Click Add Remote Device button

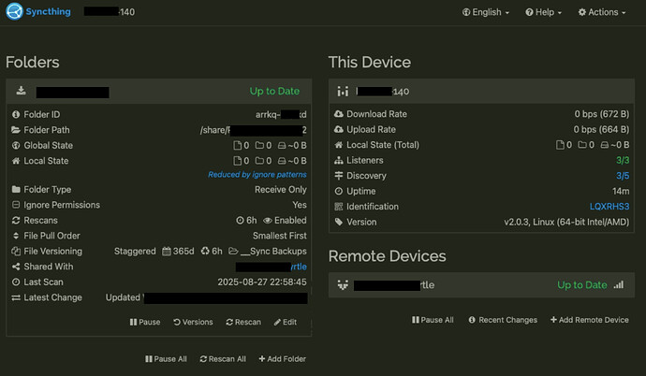(590, 320)
